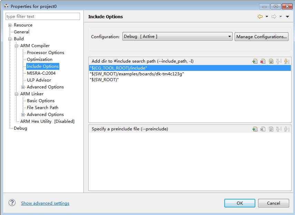The height and width of the screenshot is (215, 295).
Task: Click the type filter text field
Action: [43, 17]
